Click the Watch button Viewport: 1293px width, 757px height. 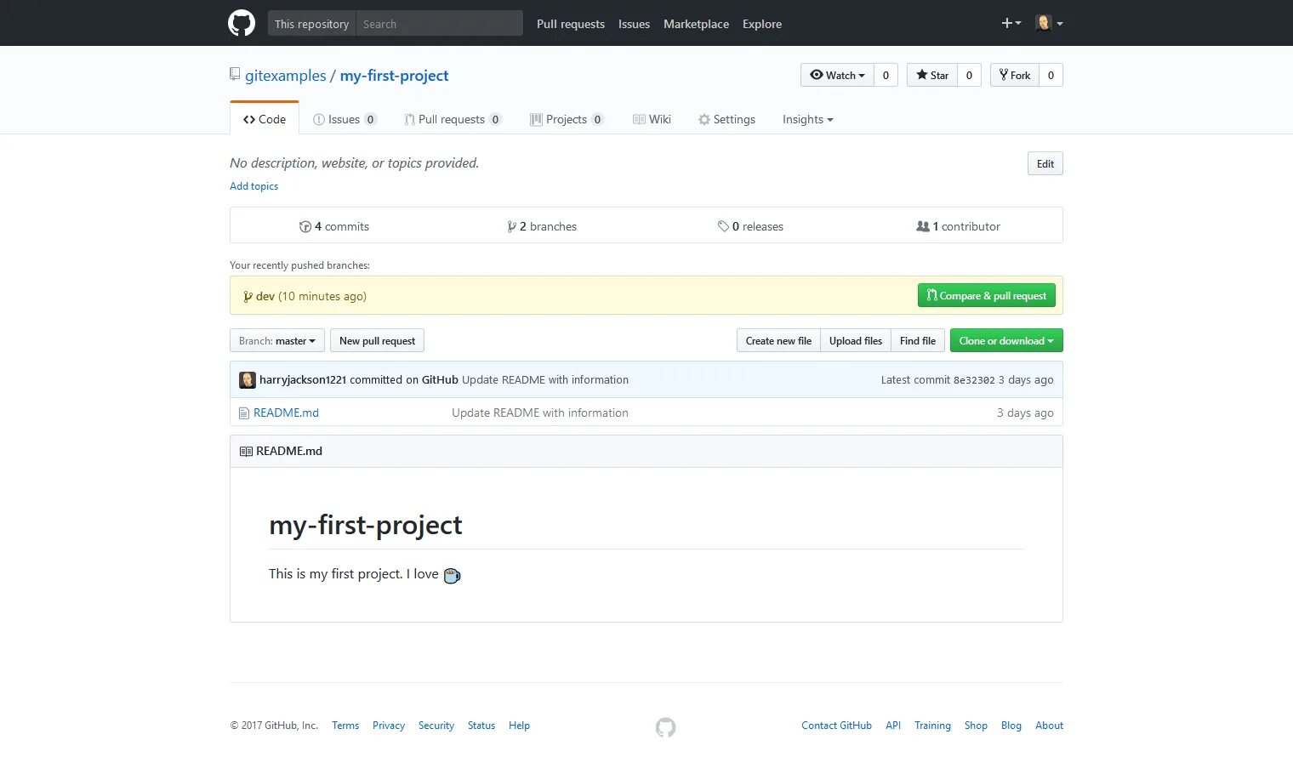click(837, 75)
